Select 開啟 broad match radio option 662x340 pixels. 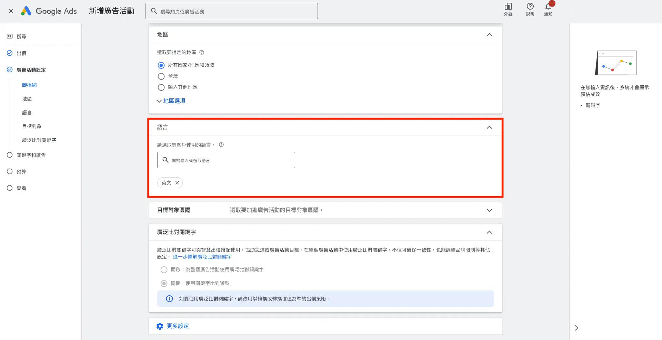coord(164,270)
